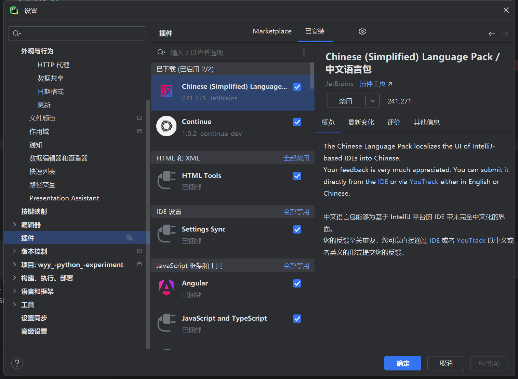The width and height of the screenshot is (518, 379).
Task: Switch to the Marketplace tab
Action: (272, 31)
